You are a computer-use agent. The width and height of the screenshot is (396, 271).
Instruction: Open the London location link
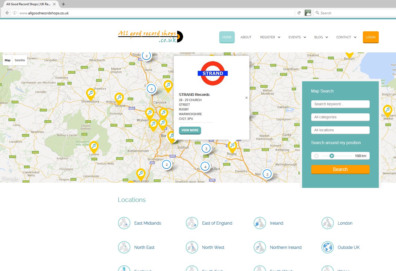[x=345, y=223]
